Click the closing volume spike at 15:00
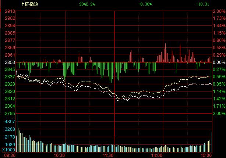The height and width of the screenshot is (158, 226). click(x=212, y=142)
